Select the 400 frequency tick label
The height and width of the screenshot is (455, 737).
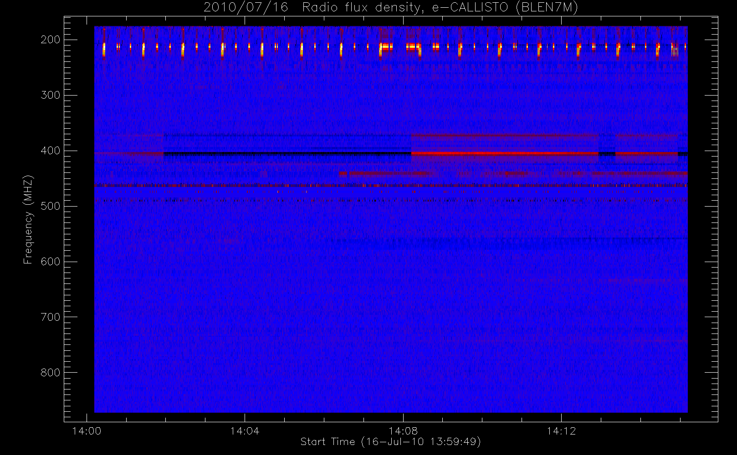pyautogui.click(x=50, y=151)
